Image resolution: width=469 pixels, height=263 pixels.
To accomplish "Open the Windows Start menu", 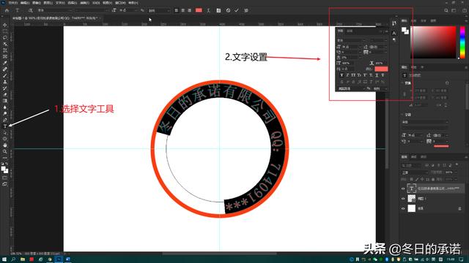I will [x=4, y=259].
